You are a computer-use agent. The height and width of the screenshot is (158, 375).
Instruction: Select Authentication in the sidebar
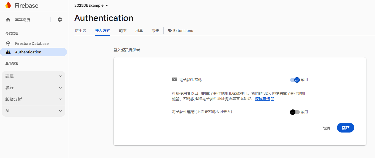33,52
